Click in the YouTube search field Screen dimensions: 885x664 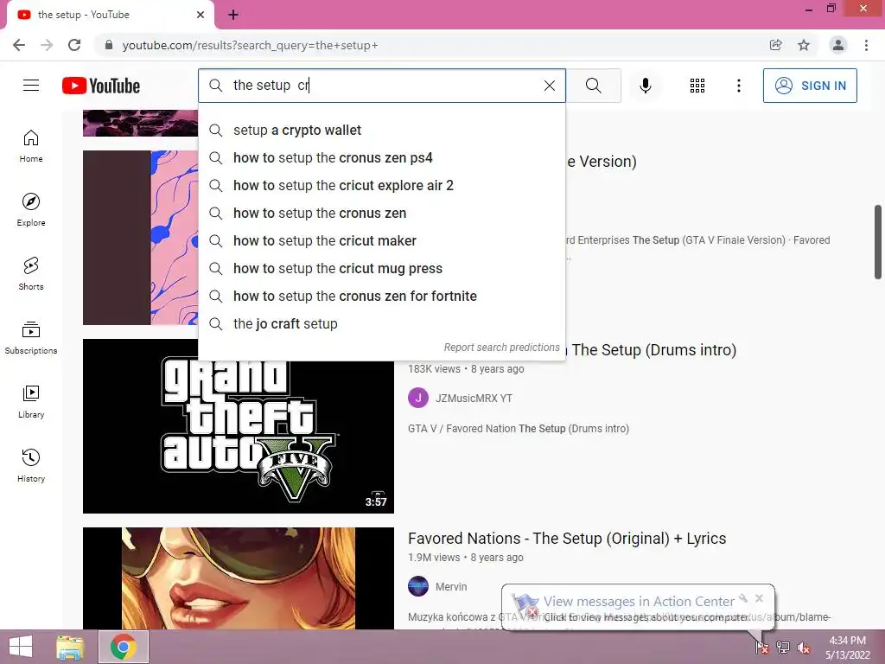(384, 86)
